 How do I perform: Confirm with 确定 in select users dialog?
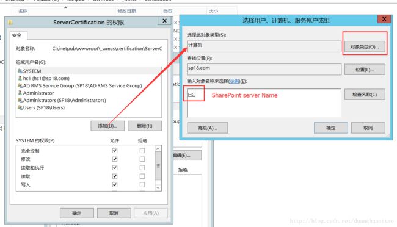coord(331,128)
